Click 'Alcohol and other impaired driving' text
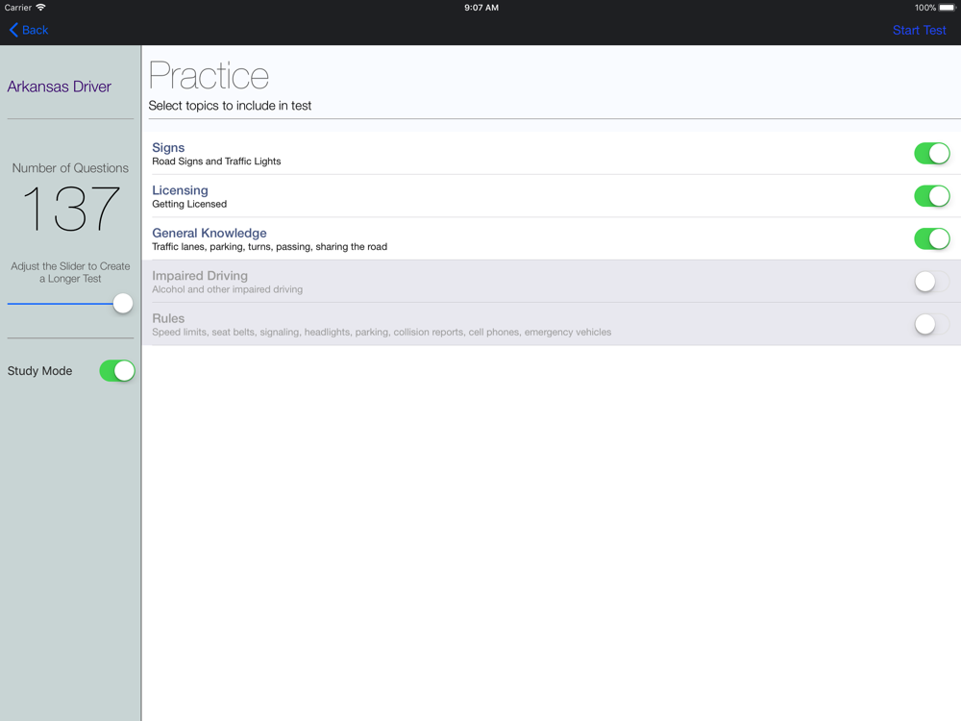Viewport: 961px width, 721px height. [x=228, y=289]
